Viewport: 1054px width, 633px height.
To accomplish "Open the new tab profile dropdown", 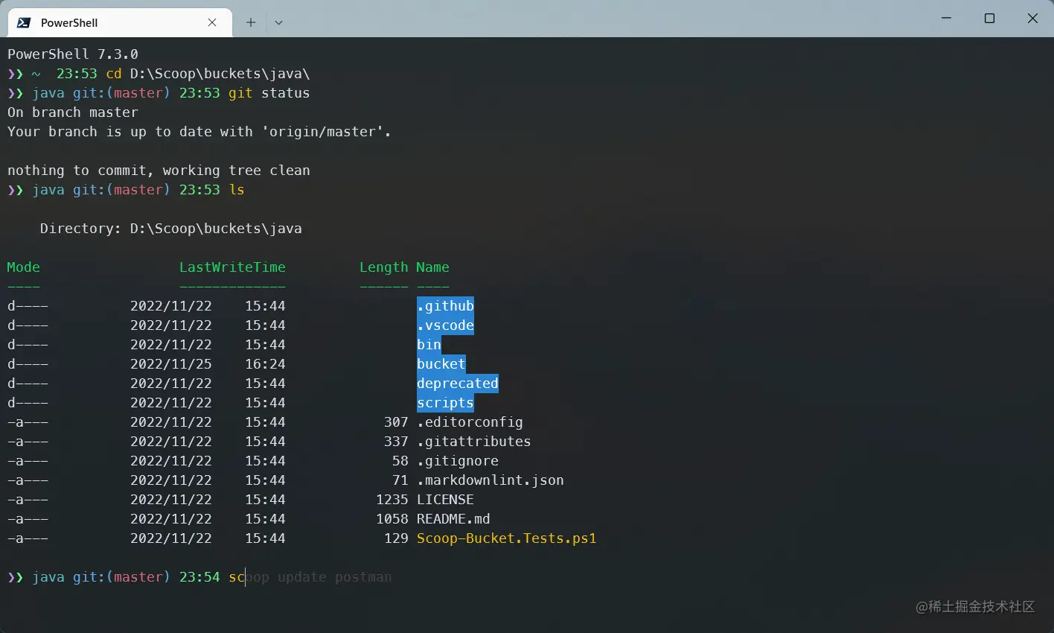I will pyautogui.click(x=278, y=22).
